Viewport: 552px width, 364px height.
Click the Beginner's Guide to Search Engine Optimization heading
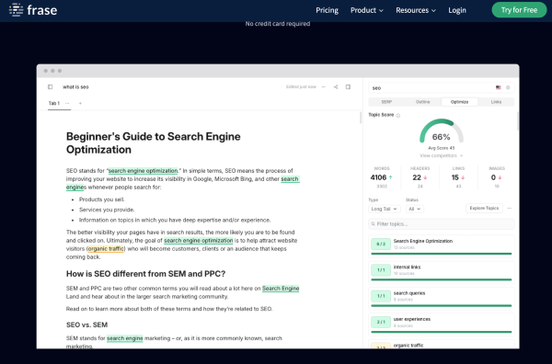tap(153, 142)
